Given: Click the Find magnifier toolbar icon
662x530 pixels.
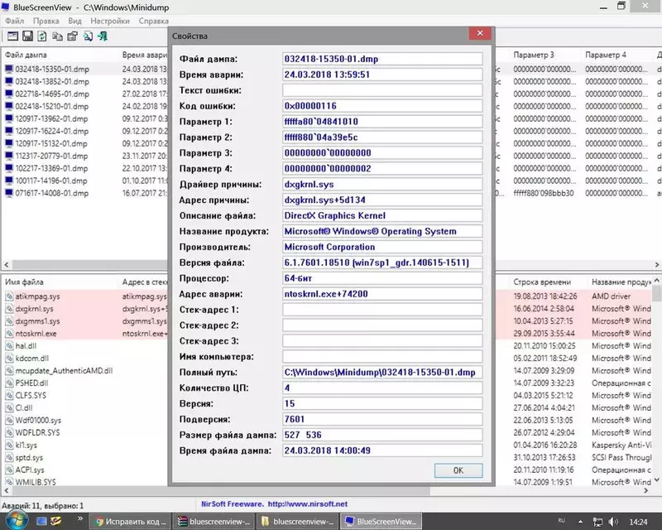Looking at the screenshot, I should [88, 36].
